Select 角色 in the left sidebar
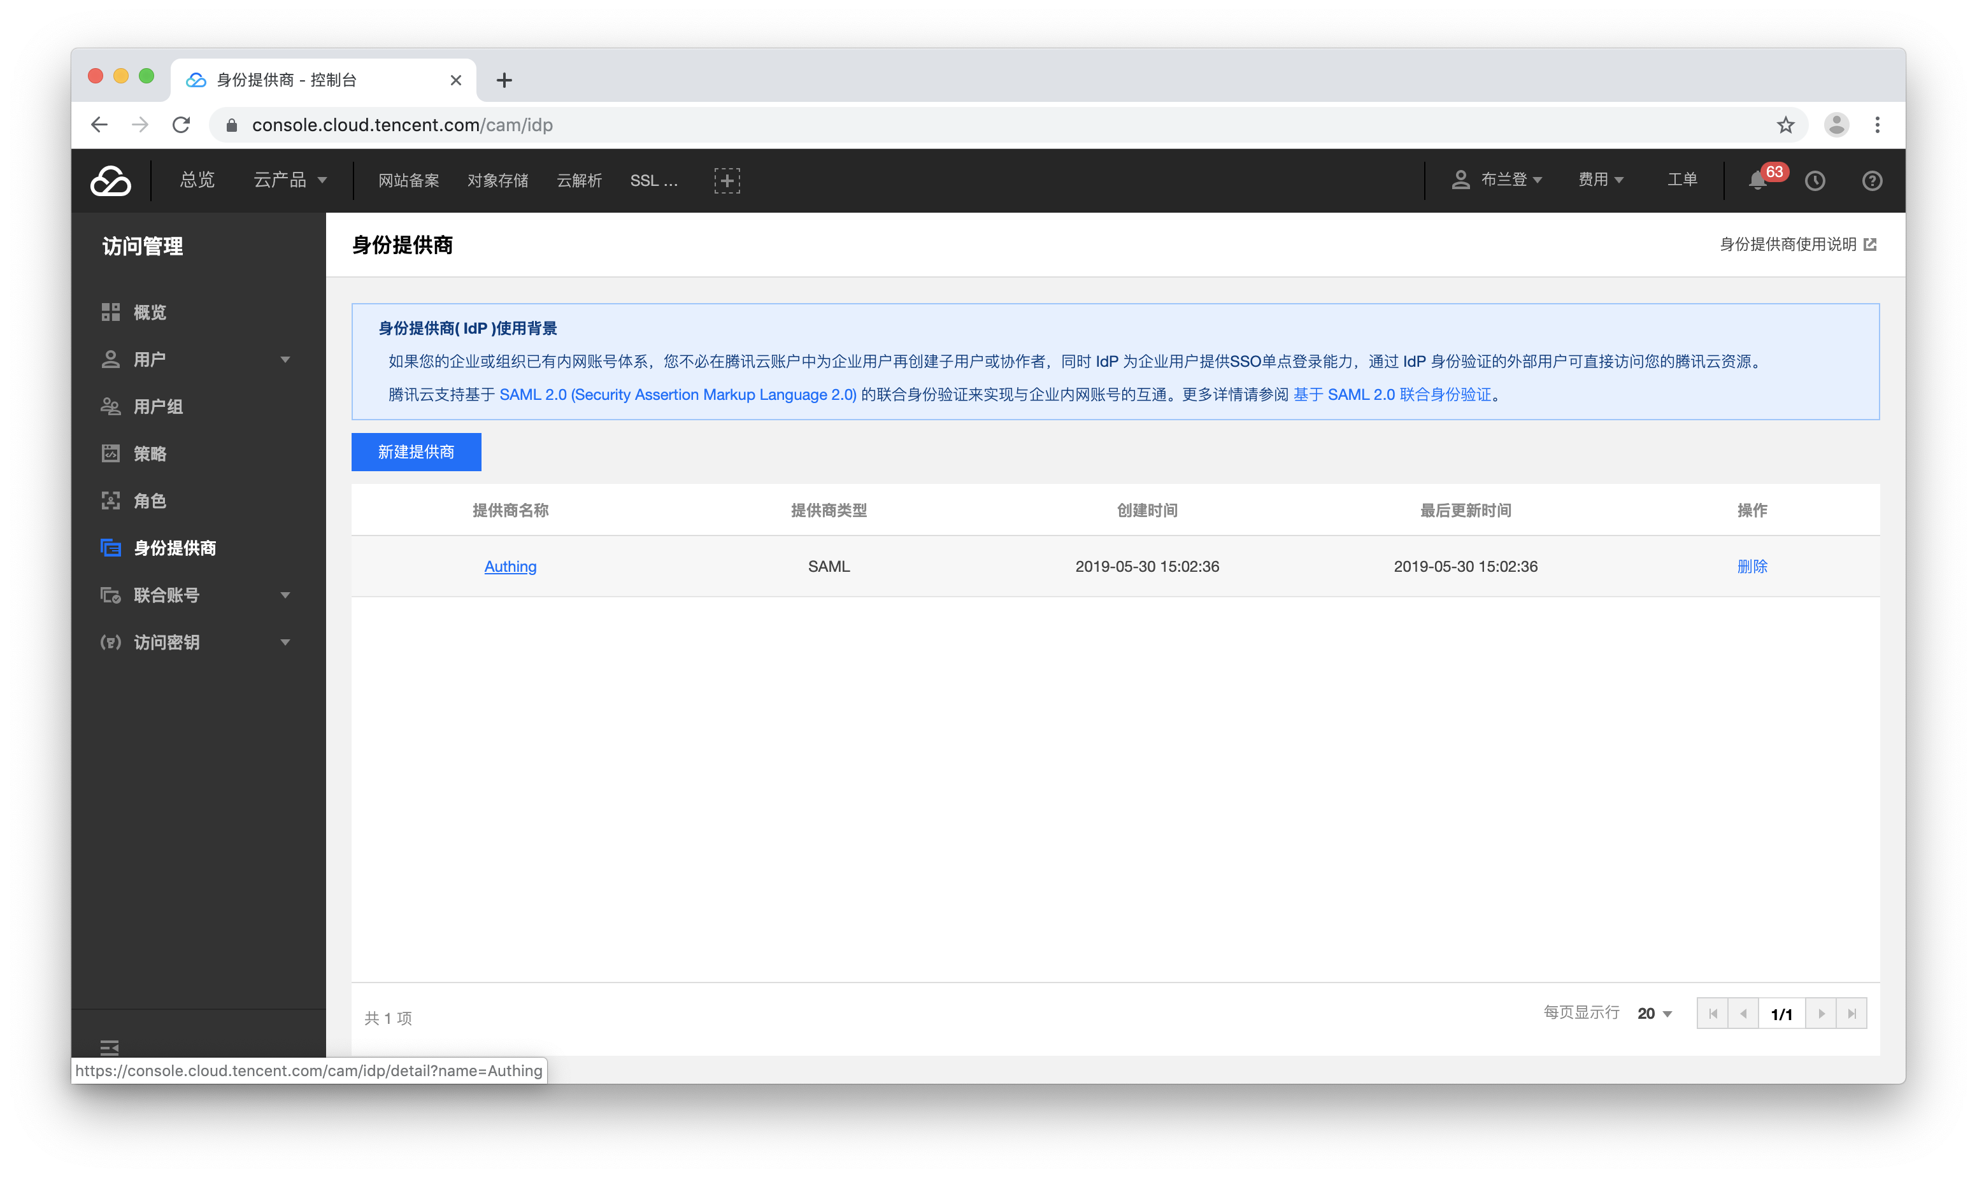Screen dimensions: 1977x1178 coord(149,501)
